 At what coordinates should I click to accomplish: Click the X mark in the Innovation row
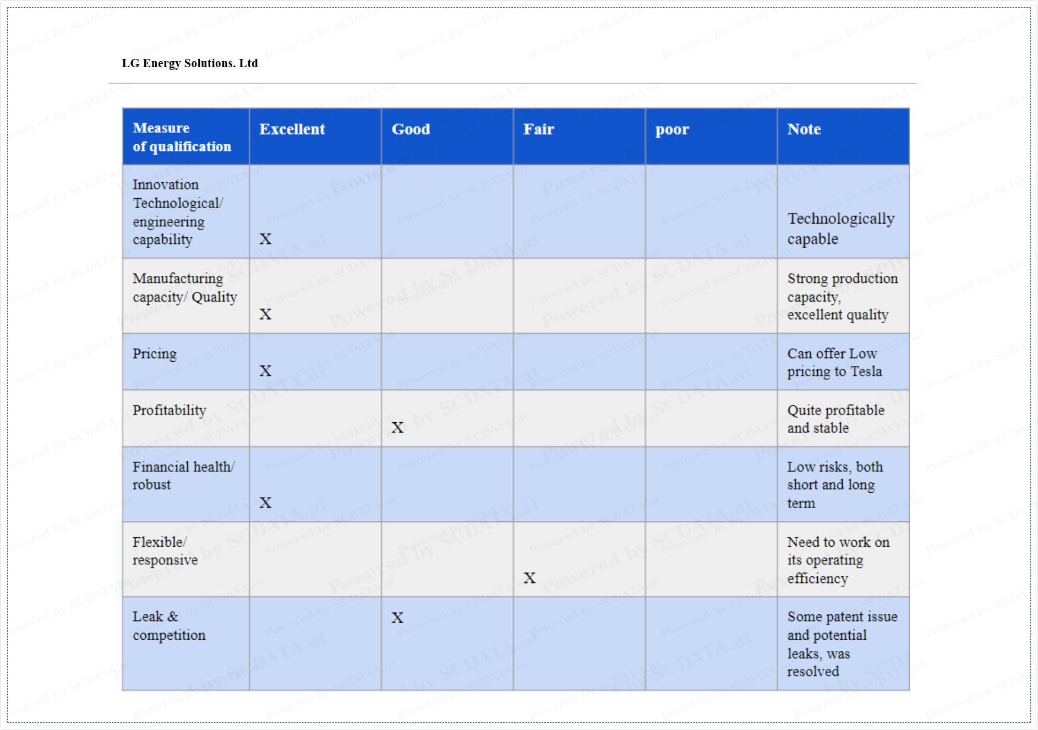[x=265, y=239]
